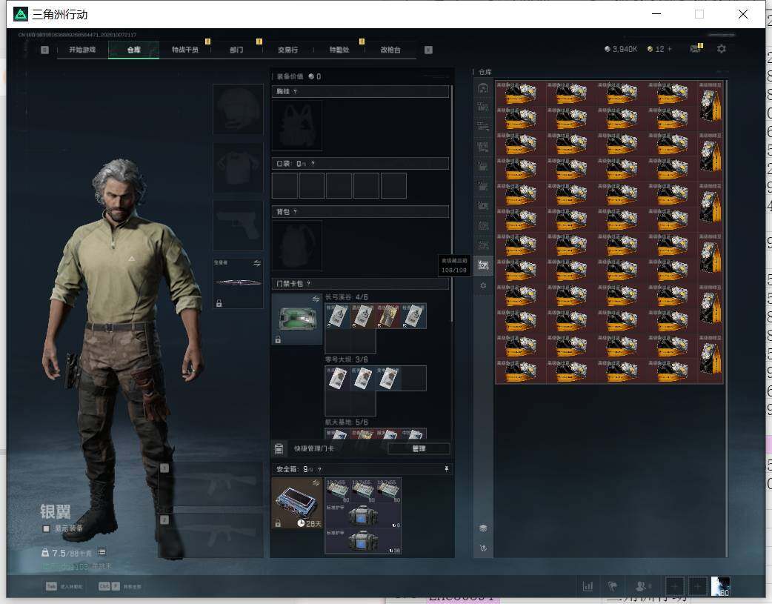
Task: Click the auto-sort icon below the layers icon
Action: (483, 548)
